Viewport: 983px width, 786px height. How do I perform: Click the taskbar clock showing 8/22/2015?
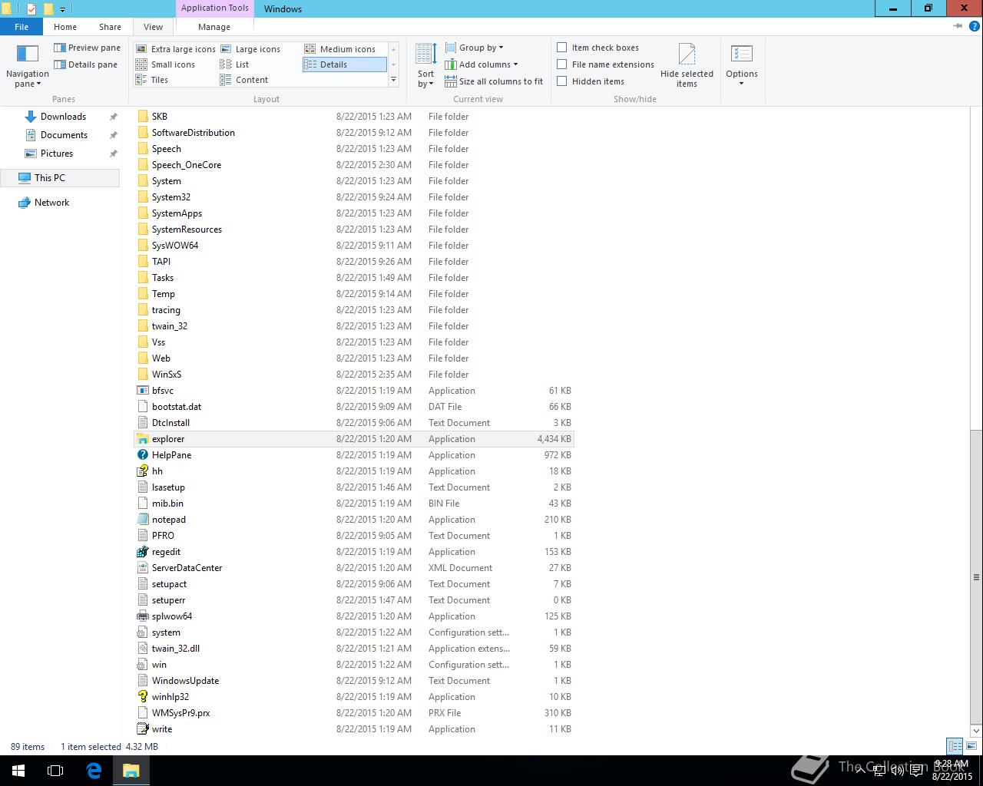click(x=952, y=771)
